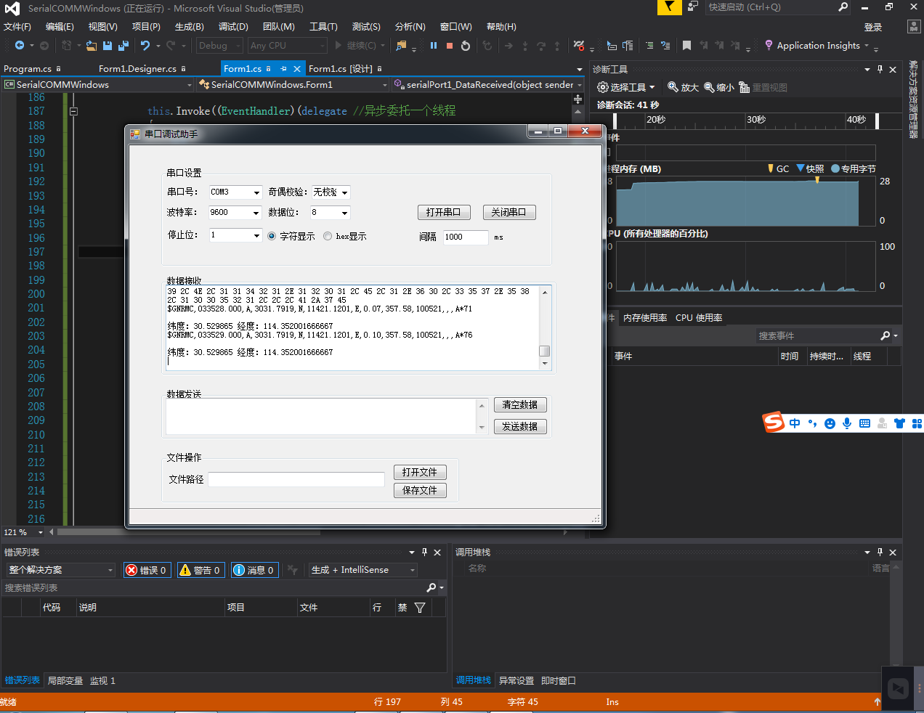Screen dimensions: 924x713
Task: Open the 生成 + IntelliSense dropdown
Action: click(x=363, y=570)
